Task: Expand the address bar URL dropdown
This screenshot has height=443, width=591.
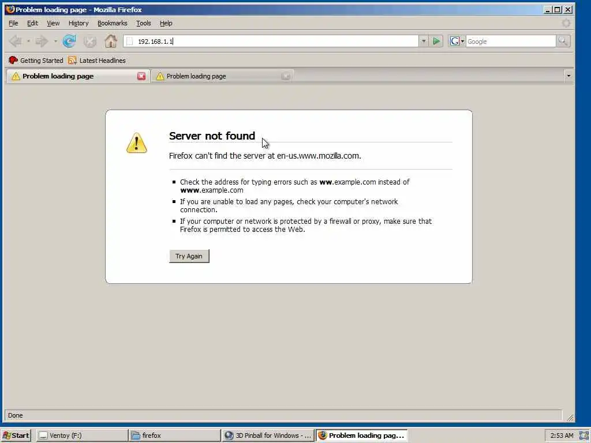Action: tap(423, 41)
